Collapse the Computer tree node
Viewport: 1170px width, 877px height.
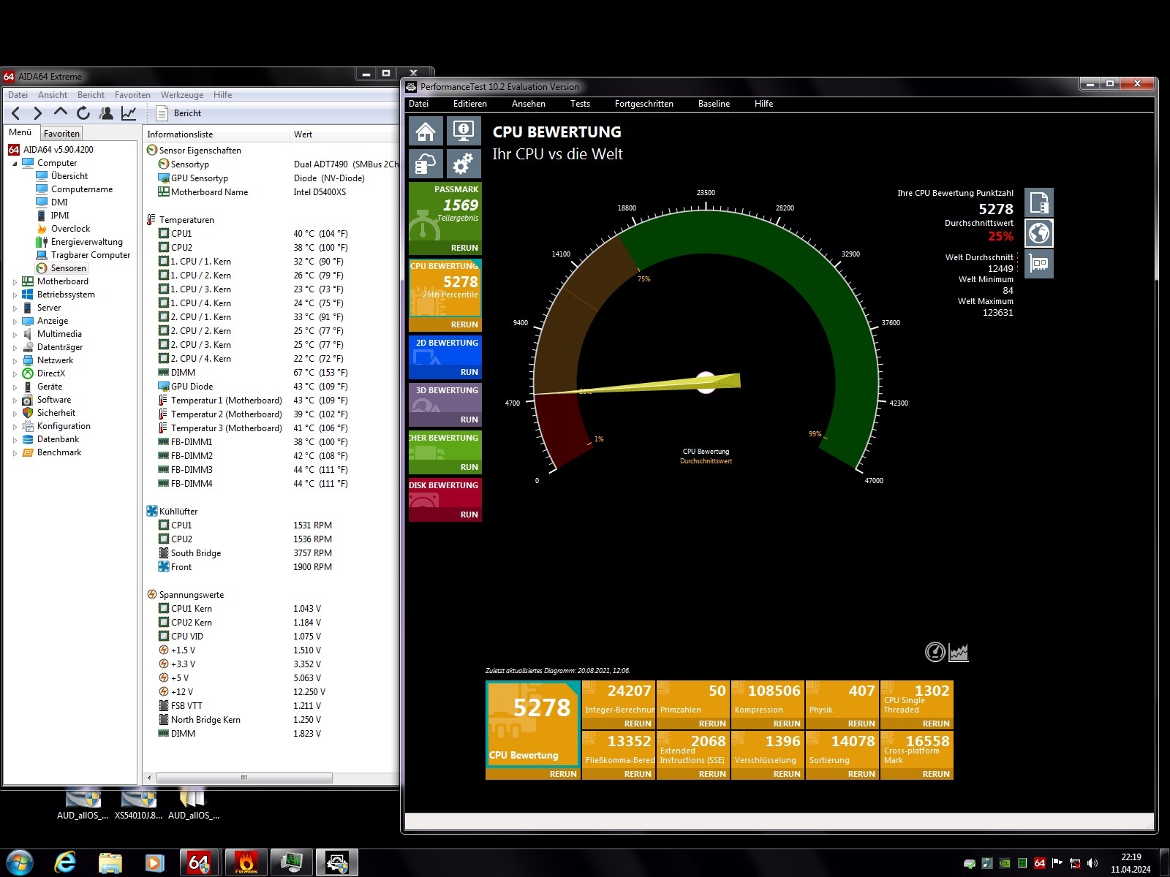pos(15,164)
